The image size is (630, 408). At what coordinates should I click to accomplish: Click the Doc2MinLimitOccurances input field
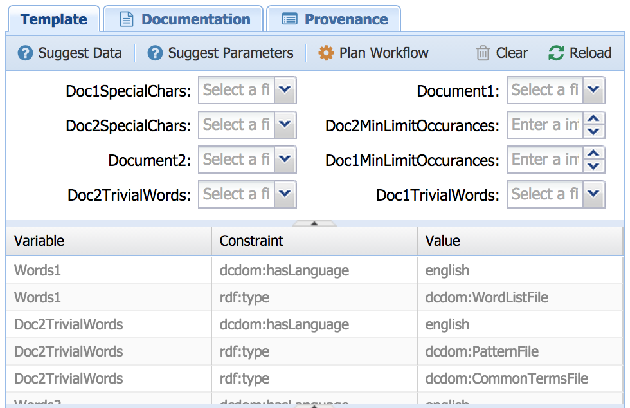pyautogui.click(x=545, y=125)
